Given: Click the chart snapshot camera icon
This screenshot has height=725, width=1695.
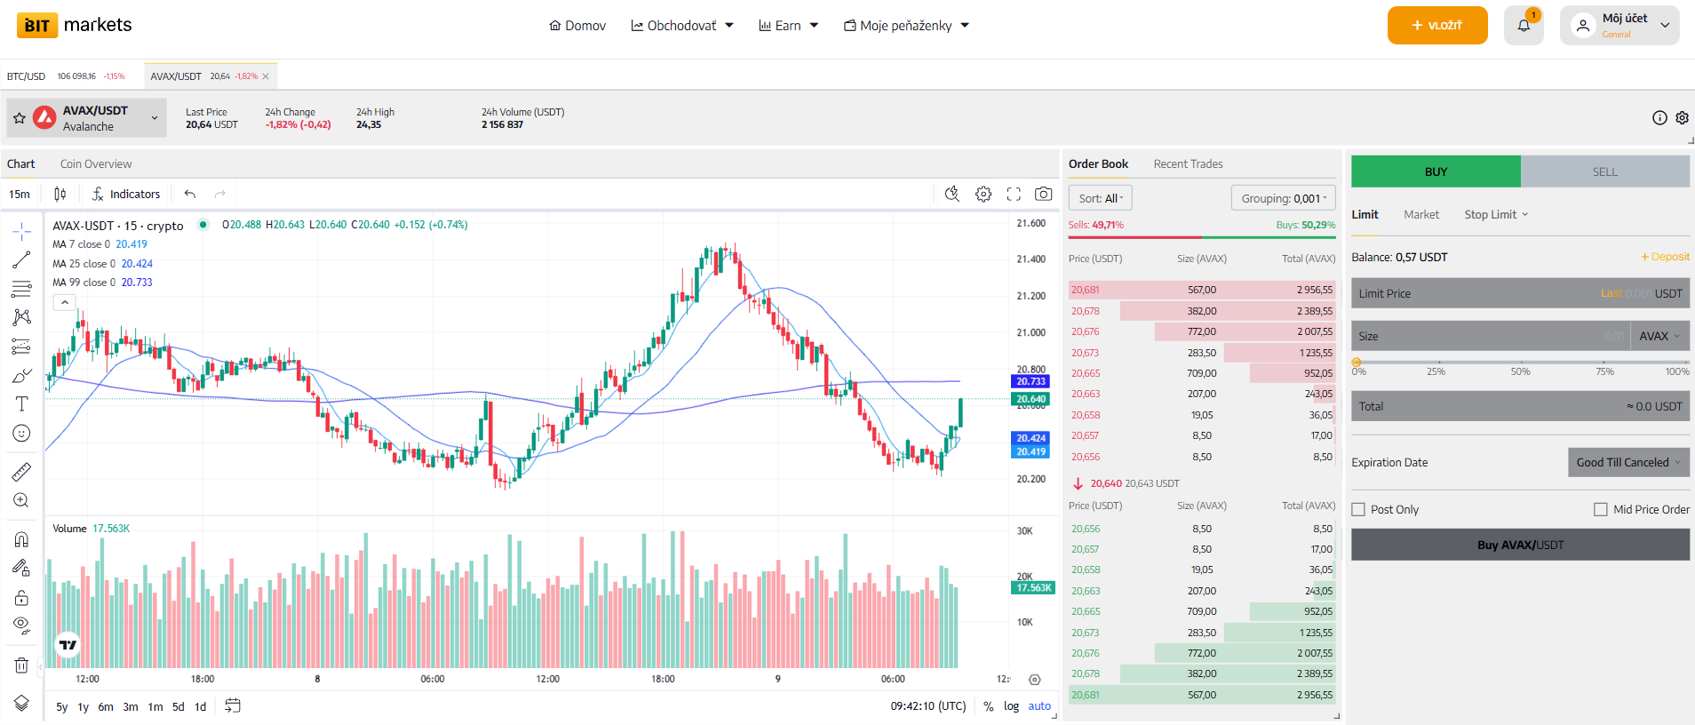Looking at the screenshot, I should point(1044,194).
